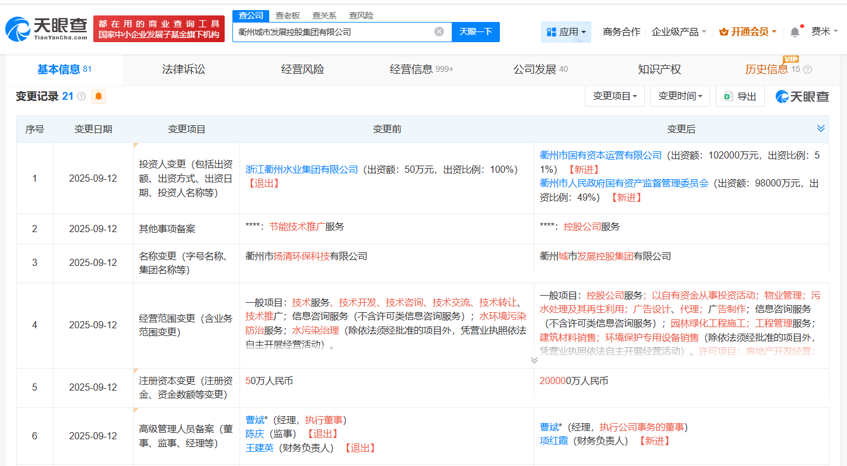Switch to the 经营信息 tab
The width and height of the screenshot is (847, 466).
pos(421,69)
